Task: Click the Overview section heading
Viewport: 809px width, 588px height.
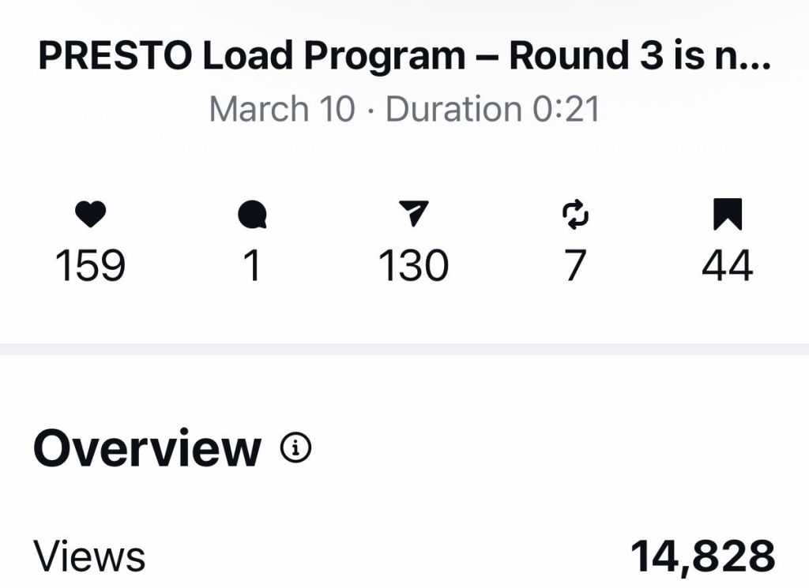Action: coord(147,448)
